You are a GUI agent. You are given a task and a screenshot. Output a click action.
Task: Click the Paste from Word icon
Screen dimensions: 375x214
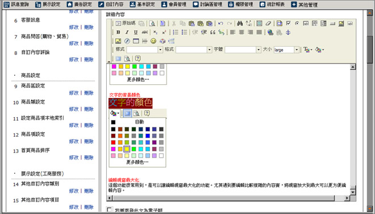click(209, 23)
